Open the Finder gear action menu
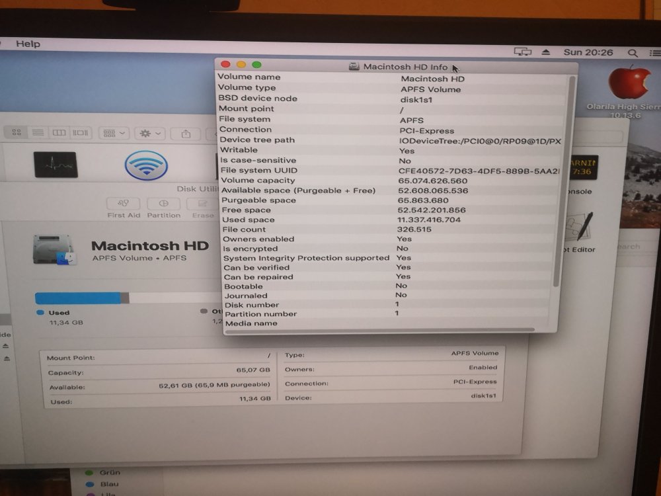 (150, 134)
